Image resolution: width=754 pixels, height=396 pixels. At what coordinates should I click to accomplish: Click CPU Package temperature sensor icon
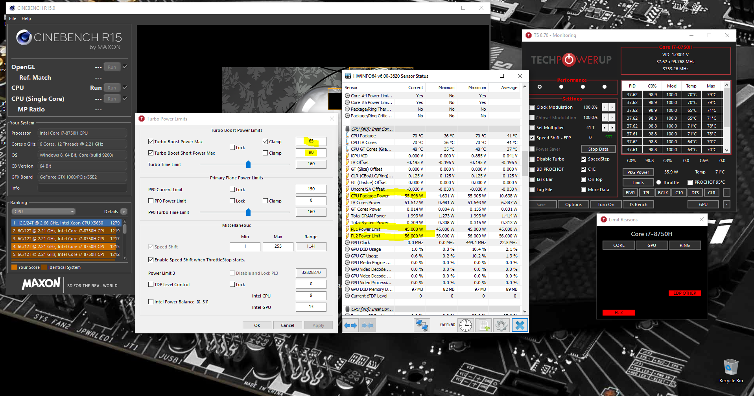347,136
